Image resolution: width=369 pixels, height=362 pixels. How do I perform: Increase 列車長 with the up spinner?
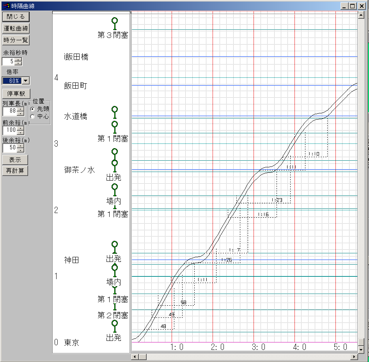pyautogui.click(x=20, y=109)
